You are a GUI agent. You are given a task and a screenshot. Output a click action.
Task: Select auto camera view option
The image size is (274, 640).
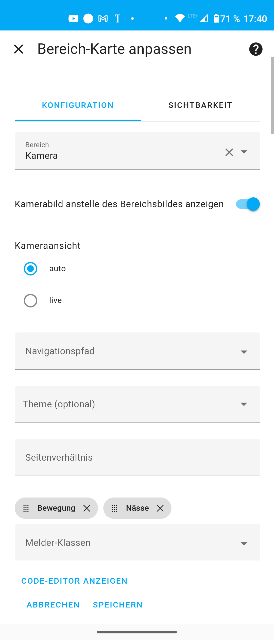[x=30, y=269]
